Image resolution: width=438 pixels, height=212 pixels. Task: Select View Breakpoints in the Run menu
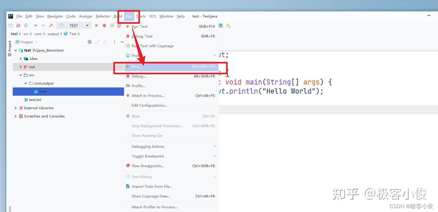click(x=147, y=166)
